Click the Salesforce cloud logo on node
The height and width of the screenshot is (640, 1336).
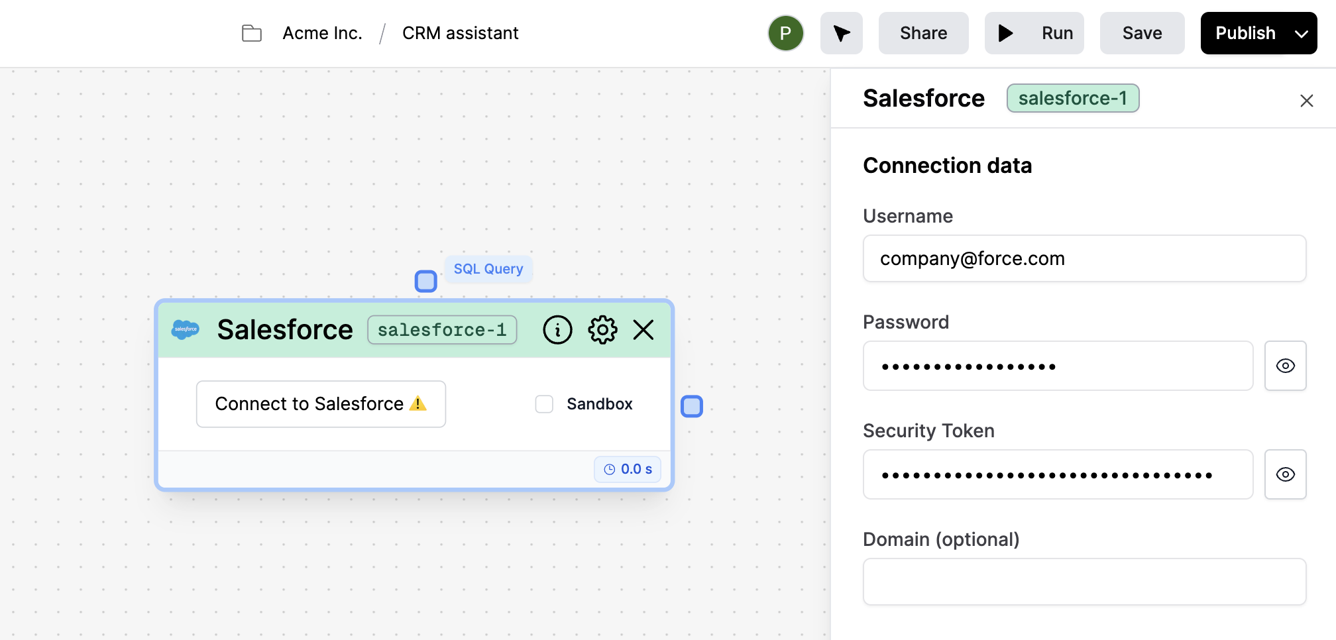(x=185, y=329)
